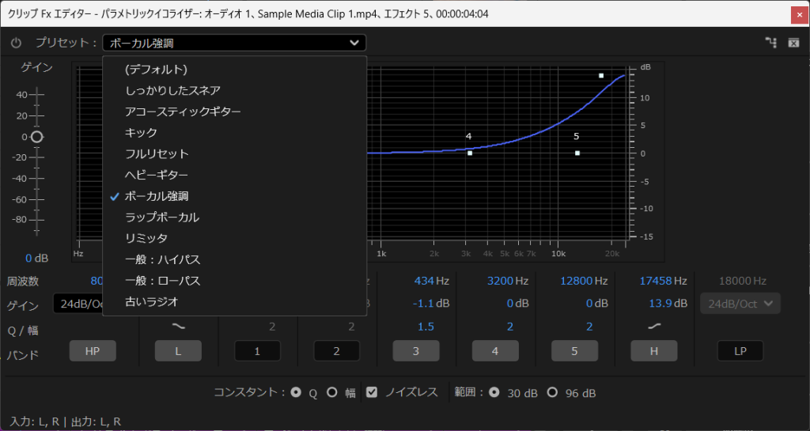Toggle band 4 button

495,351
